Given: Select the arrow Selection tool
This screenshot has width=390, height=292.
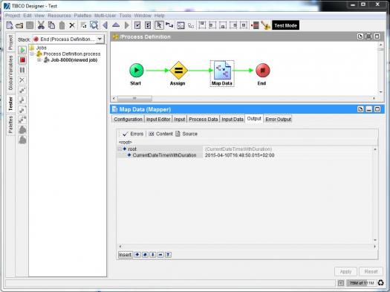Looking at the screenshot, I should (159, 25).
